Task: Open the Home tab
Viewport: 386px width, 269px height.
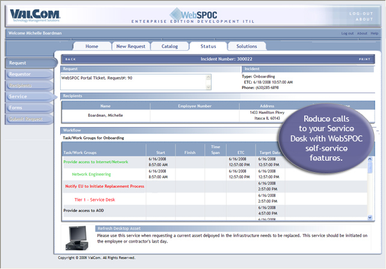Action: click(92, 46)
